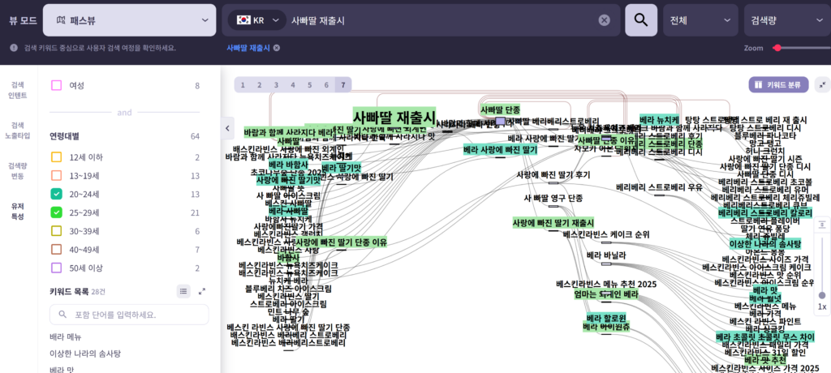This screenshot has height=373, width=831.
Task: Switch the keyword list to list view
Action: [183, 291]
